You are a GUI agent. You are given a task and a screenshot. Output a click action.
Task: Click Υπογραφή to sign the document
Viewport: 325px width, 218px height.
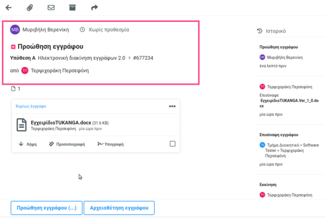tap(111, 144)
